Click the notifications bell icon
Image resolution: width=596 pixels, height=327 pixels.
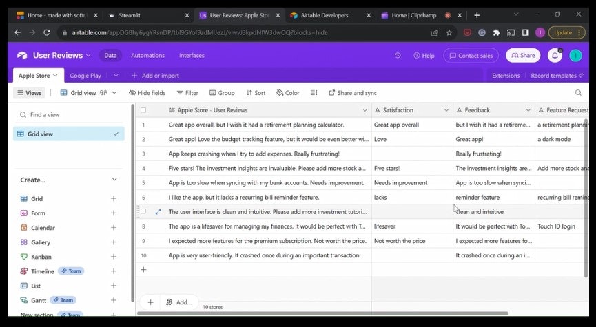click(x=555, y=56)
